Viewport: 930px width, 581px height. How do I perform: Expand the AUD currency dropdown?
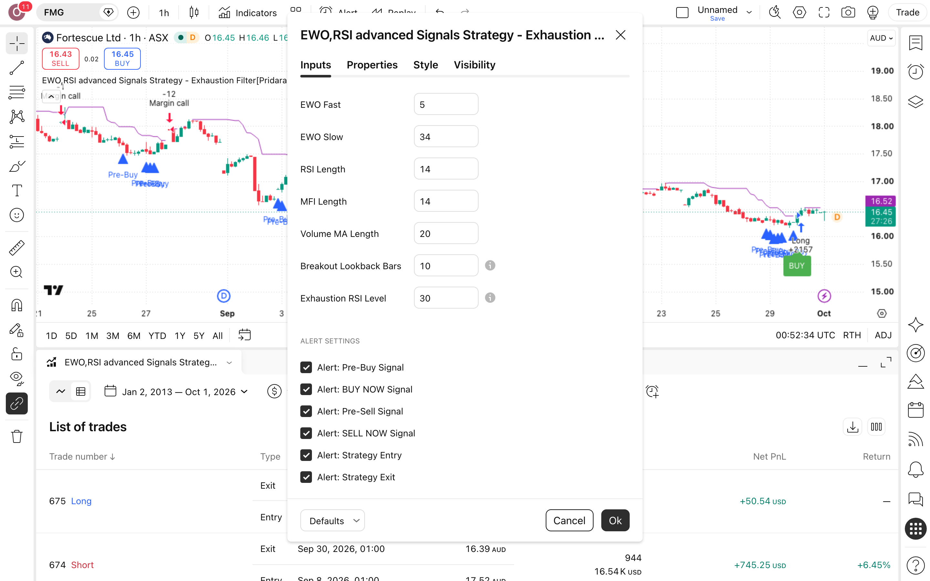pyautogui.click(x=881, y=38)
